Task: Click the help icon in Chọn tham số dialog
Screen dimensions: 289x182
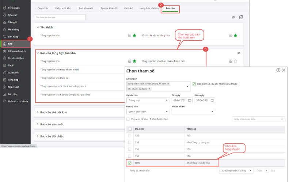Action: (x=278, y=70)
